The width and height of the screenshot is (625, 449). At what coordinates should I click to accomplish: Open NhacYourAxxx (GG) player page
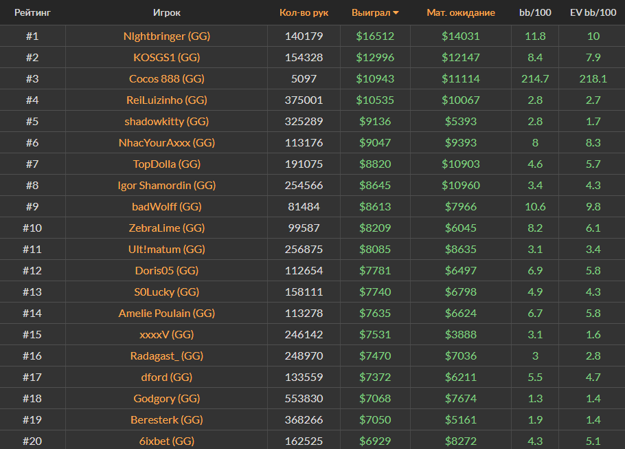point(166,142)
